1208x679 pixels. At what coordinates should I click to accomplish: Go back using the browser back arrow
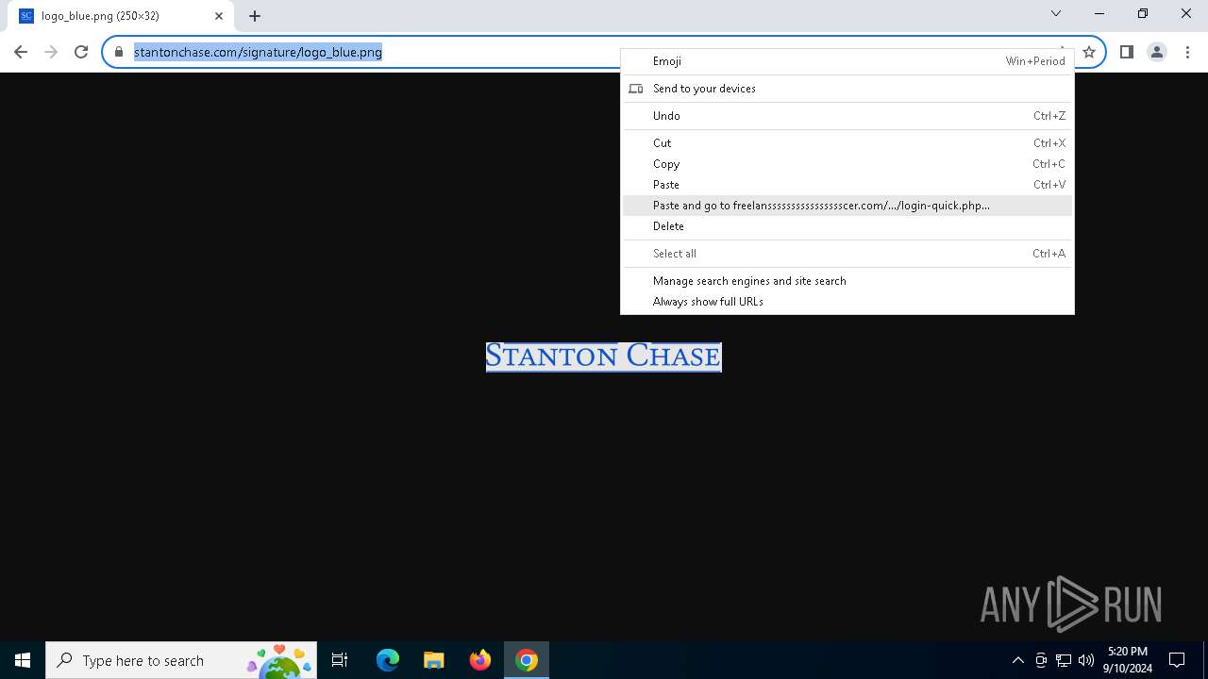(x=21, y=52)
